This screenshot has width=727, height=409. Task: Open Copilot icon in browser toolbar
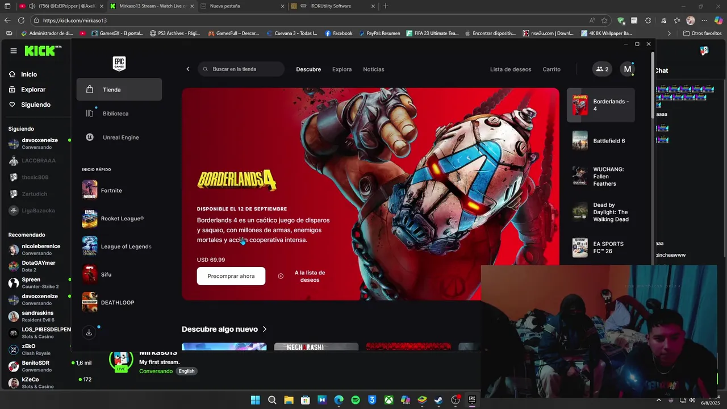(718, 20)
